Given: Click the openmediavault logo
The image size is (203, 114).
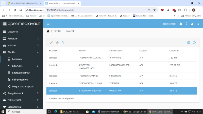Looking at the screenshot, I should tap(22, 24).
